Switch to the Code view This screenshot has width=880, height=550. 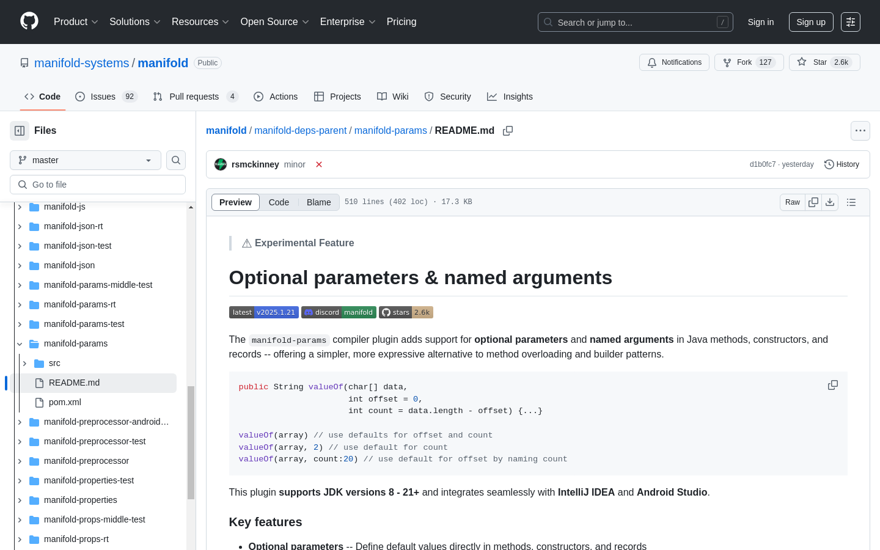tap(279, 202)
